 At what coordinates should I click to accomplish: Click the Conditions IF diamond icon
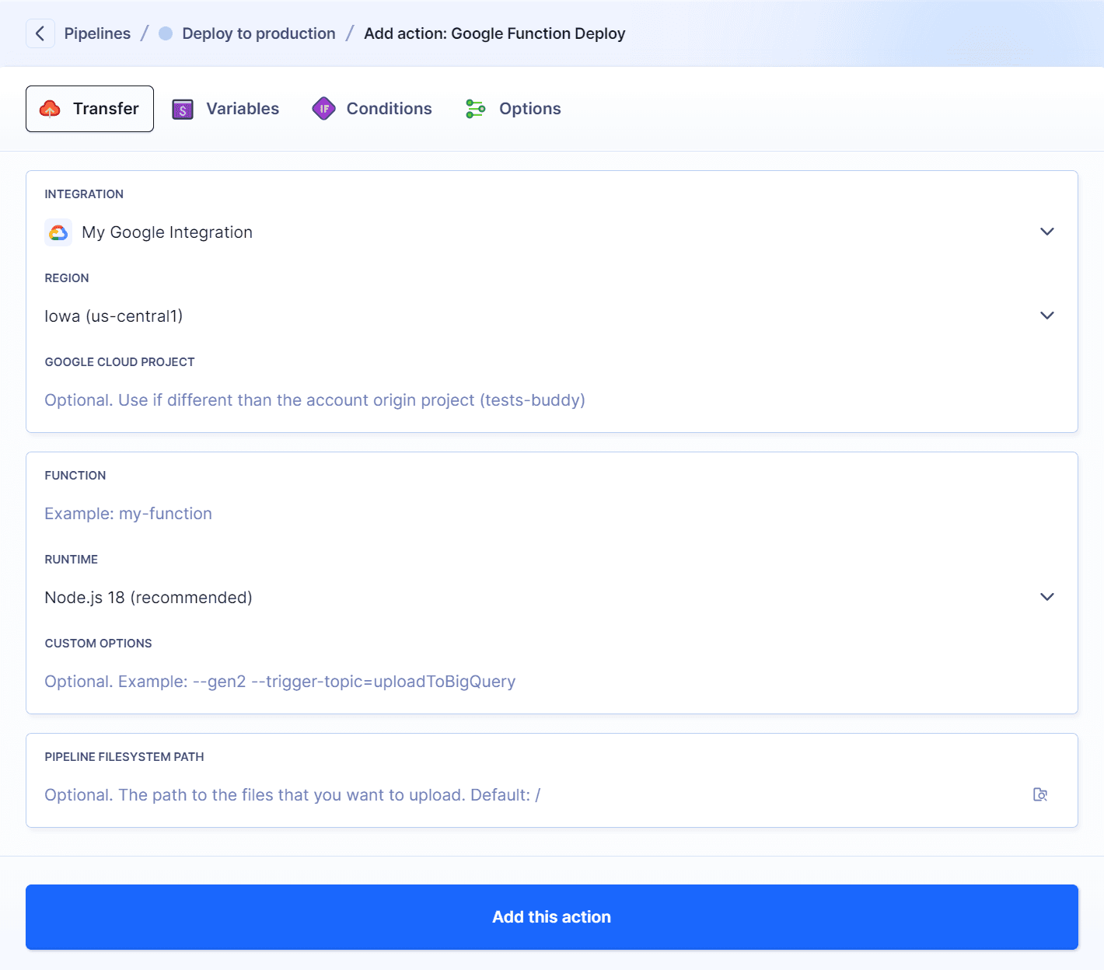point(323,109)
